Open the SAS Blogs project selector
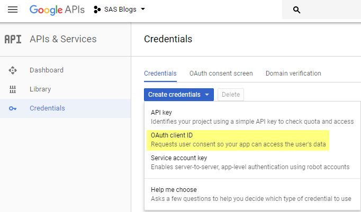This screenshot has height=212, width=361. point(119,10)
